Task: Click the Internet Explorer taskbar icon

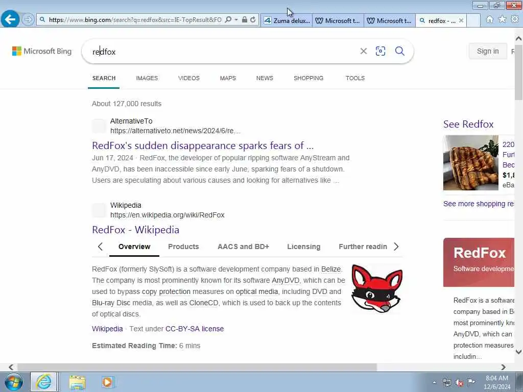Action: [x=44, y=382]
